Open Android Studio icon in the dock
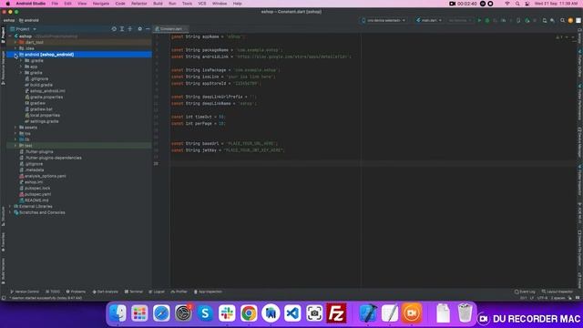 click(271, 313)
